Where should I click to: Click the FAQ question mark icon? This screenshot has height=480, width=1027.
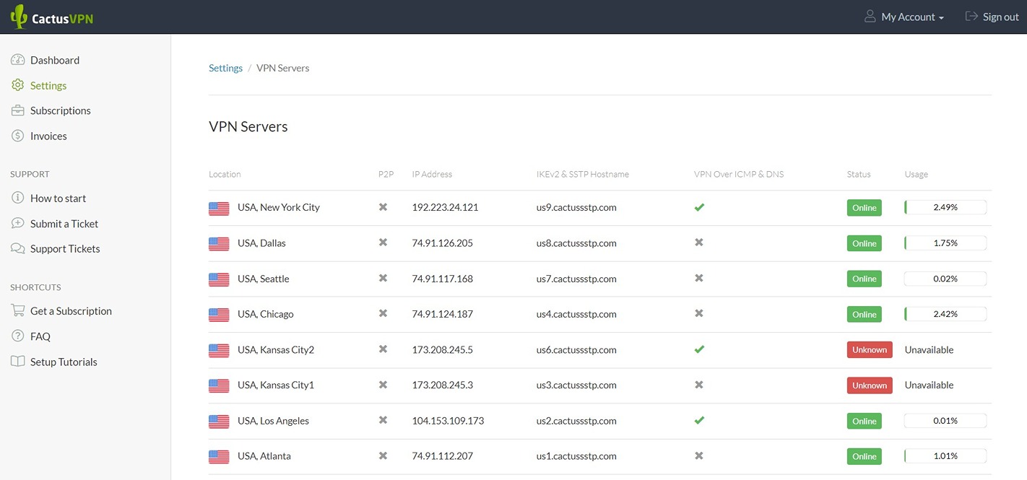click(x=17, y=336)
